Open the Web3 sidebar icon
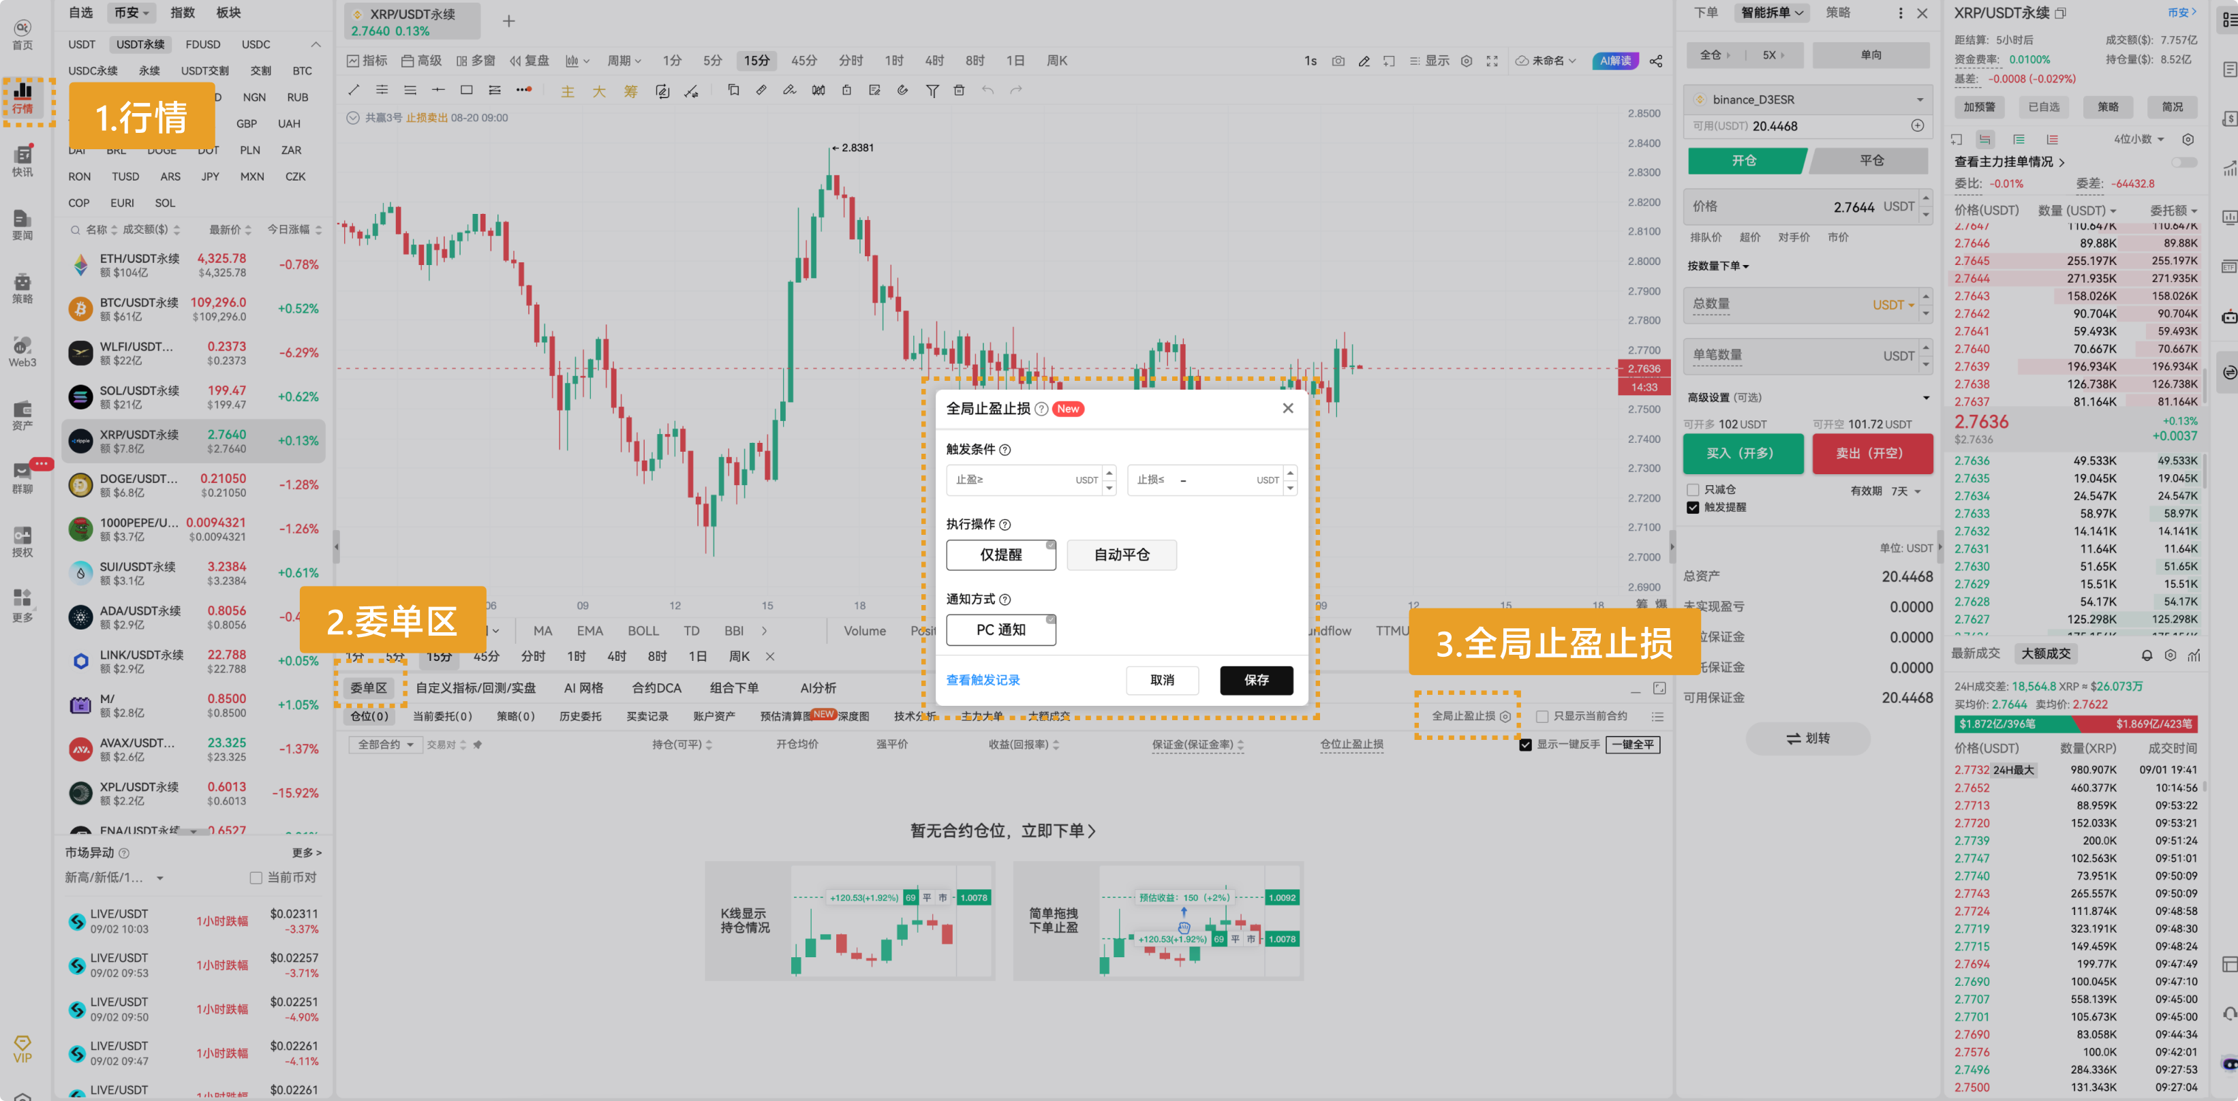The width and height of the screenshot is (2238, 1101). 22,352
